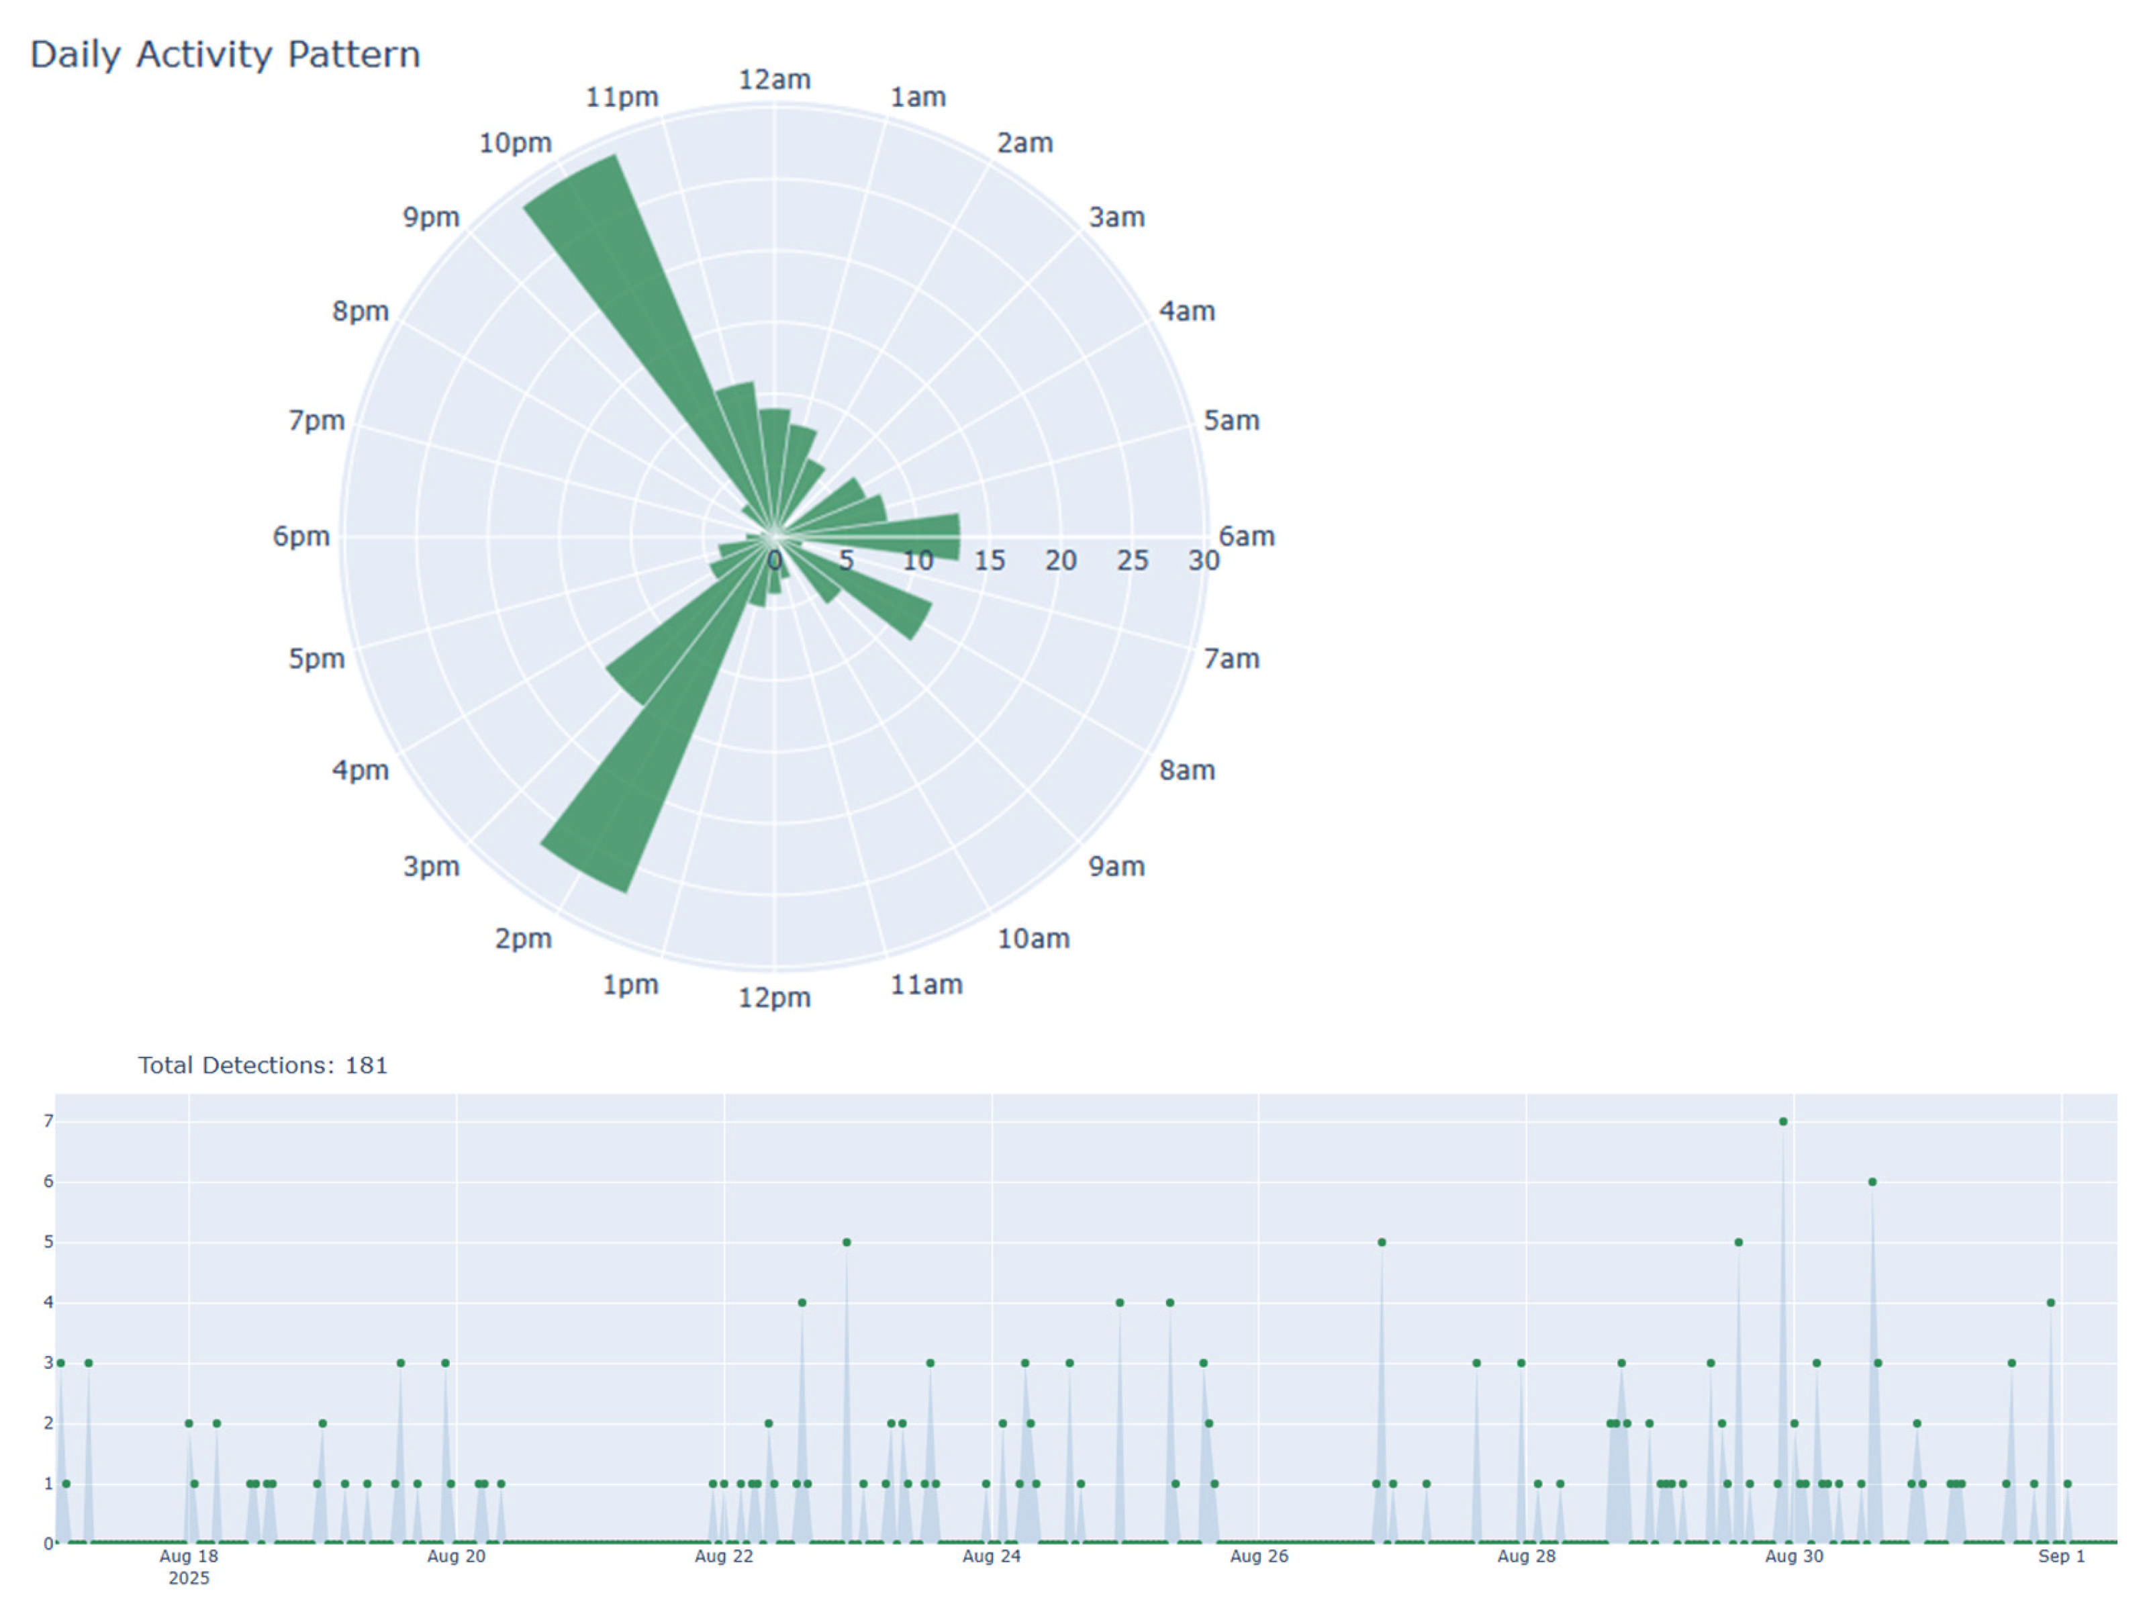
Task: Click the data point with value 6
Action: [x=1872, y=1182]
